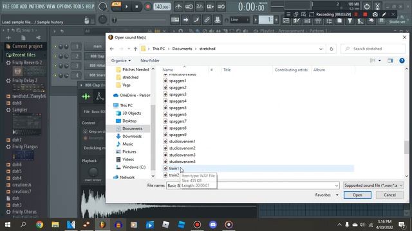Click the typing-keyboard-to-piano icon
This screenshot has height=231, width=412.
pos(175,20)
